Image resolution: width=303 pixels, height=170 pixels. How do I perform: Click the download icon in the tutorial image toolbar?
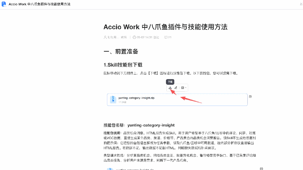[170, 88]
